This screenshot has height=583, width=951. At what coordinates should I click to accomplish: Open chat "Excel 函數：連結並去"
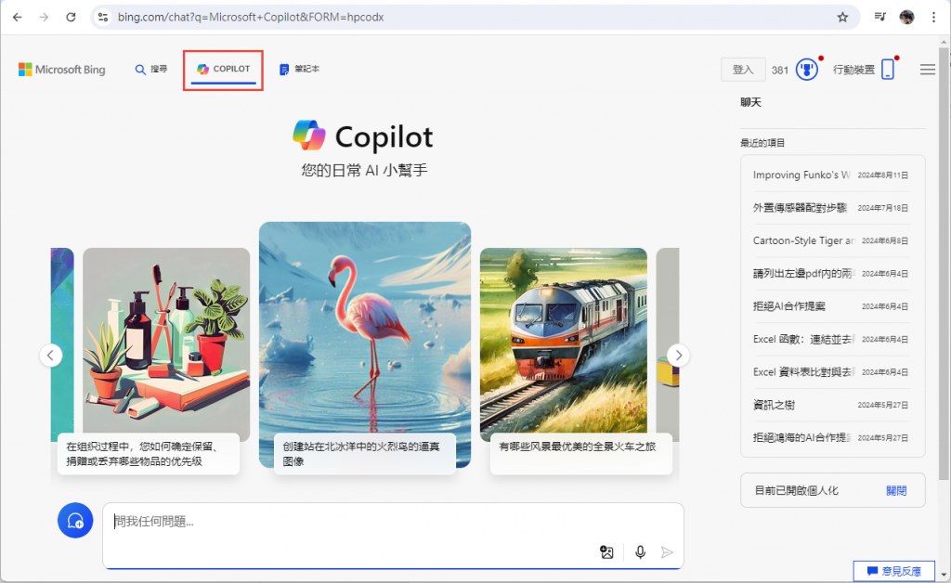pos(830,340)
